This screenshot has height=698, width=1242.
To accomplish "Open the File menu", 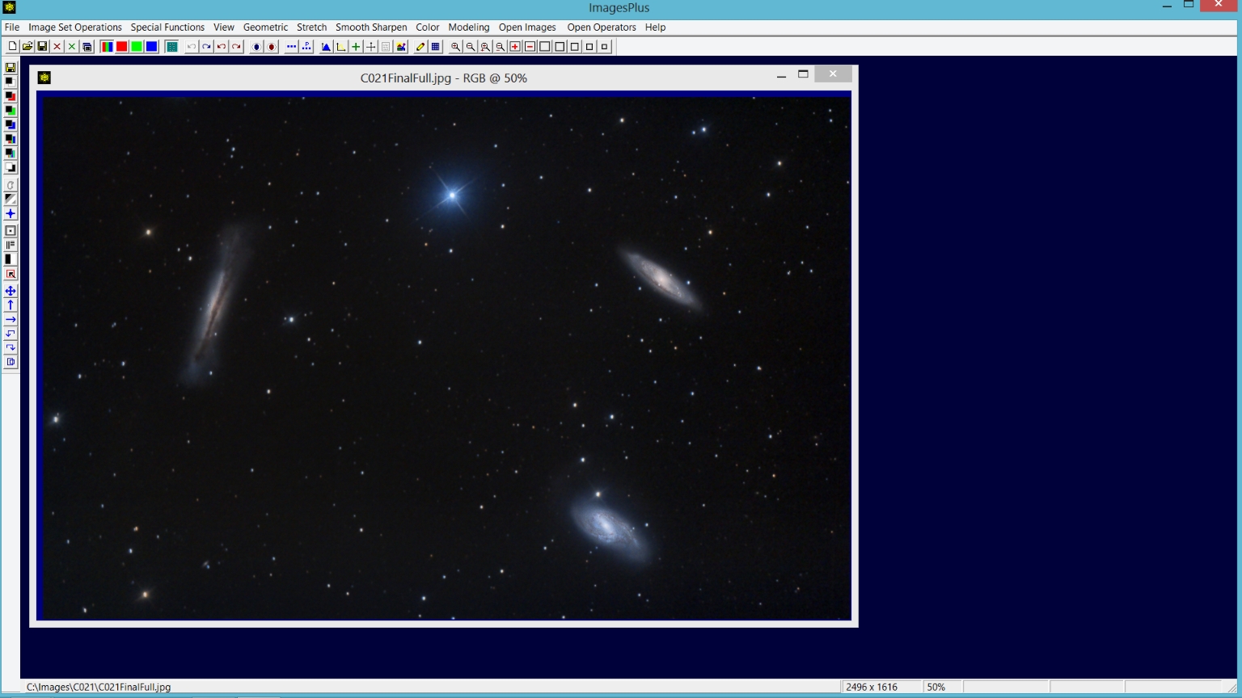I will pyautogui.click(x=12, y=27).
